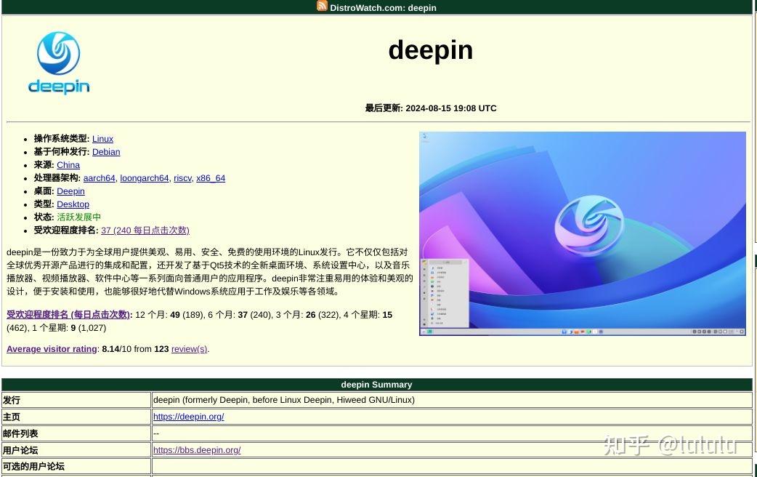Open the deepin desktop screenshot thumbnail
Image resolution: width=757 pixels, height=477 pixels.
tap(582, 233)
